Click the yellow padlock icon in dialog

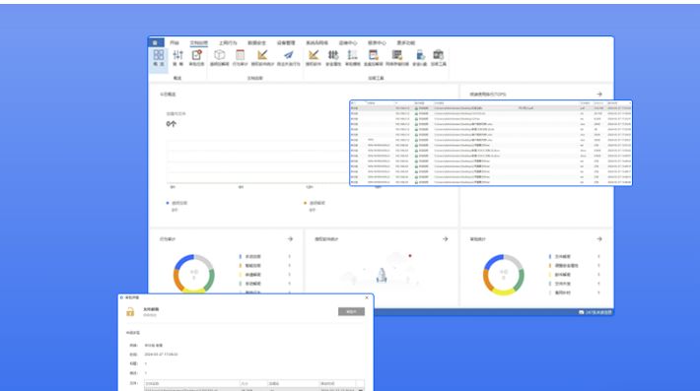[x=130, y=311]
